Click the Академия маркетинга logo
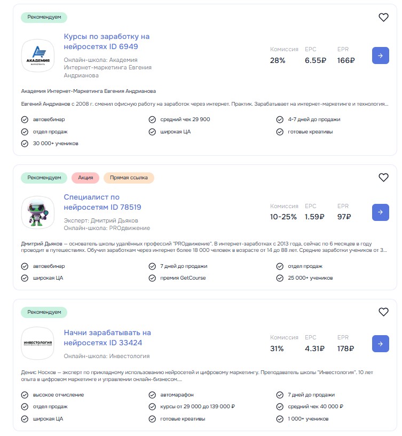Image resolution: width=402 pixels, height=436 pixels. click(37, 56)
